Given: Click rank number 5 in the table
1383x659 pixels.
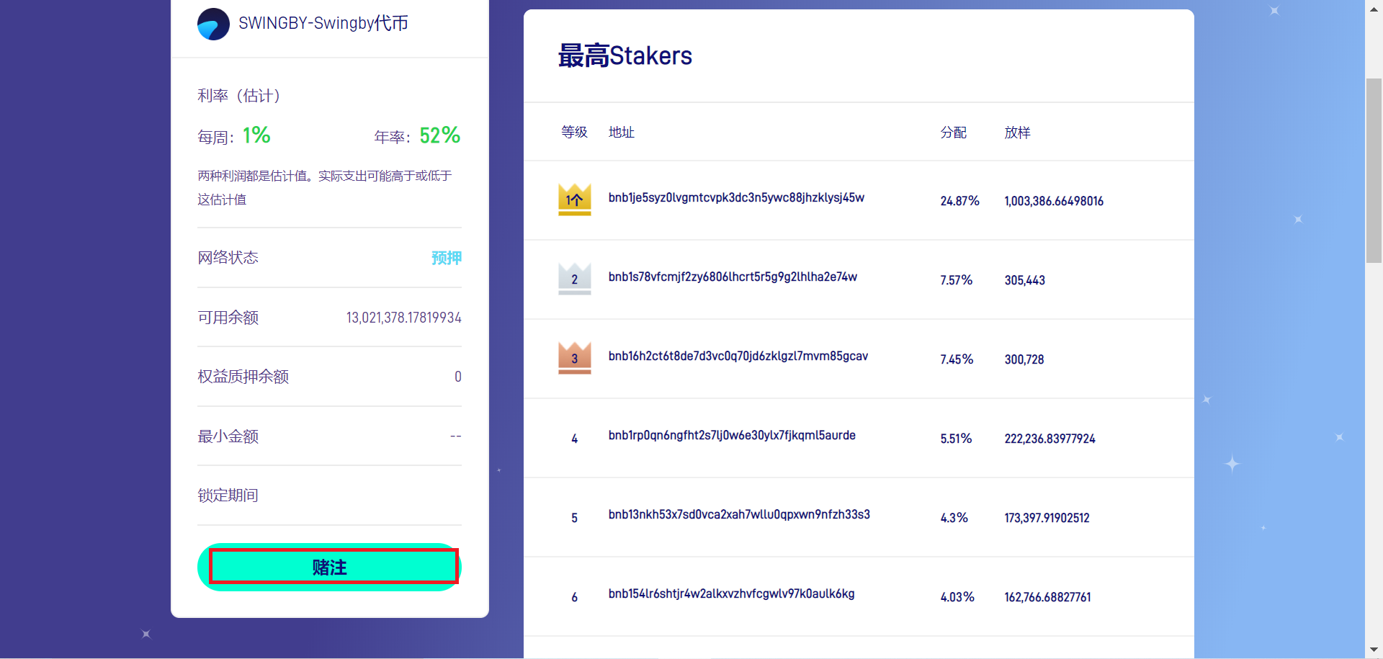Looking at the screenshot, I should 574,518.
